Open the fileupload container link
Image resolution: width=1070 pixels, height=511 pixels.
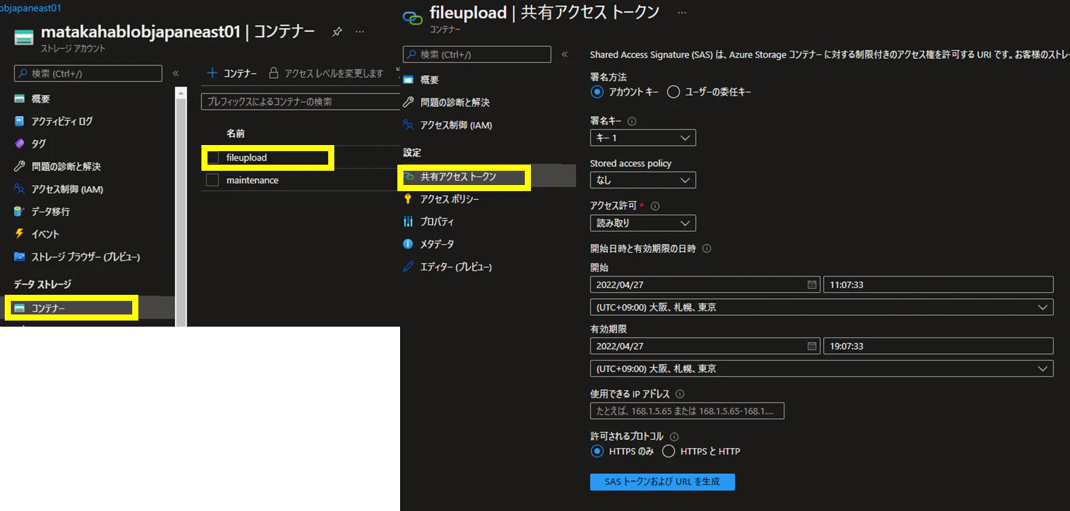[247, 157]
